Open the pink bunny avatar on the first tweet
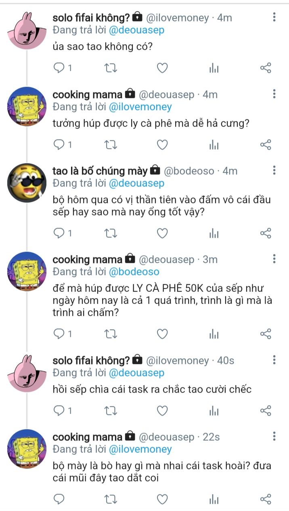 27,30
